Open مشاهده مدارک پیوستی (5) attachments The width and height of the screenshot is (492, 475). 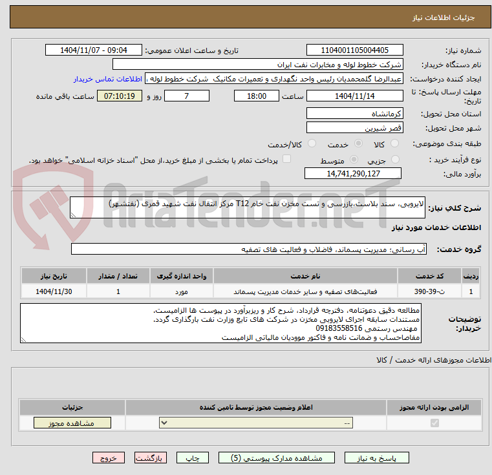pos(277,458)
